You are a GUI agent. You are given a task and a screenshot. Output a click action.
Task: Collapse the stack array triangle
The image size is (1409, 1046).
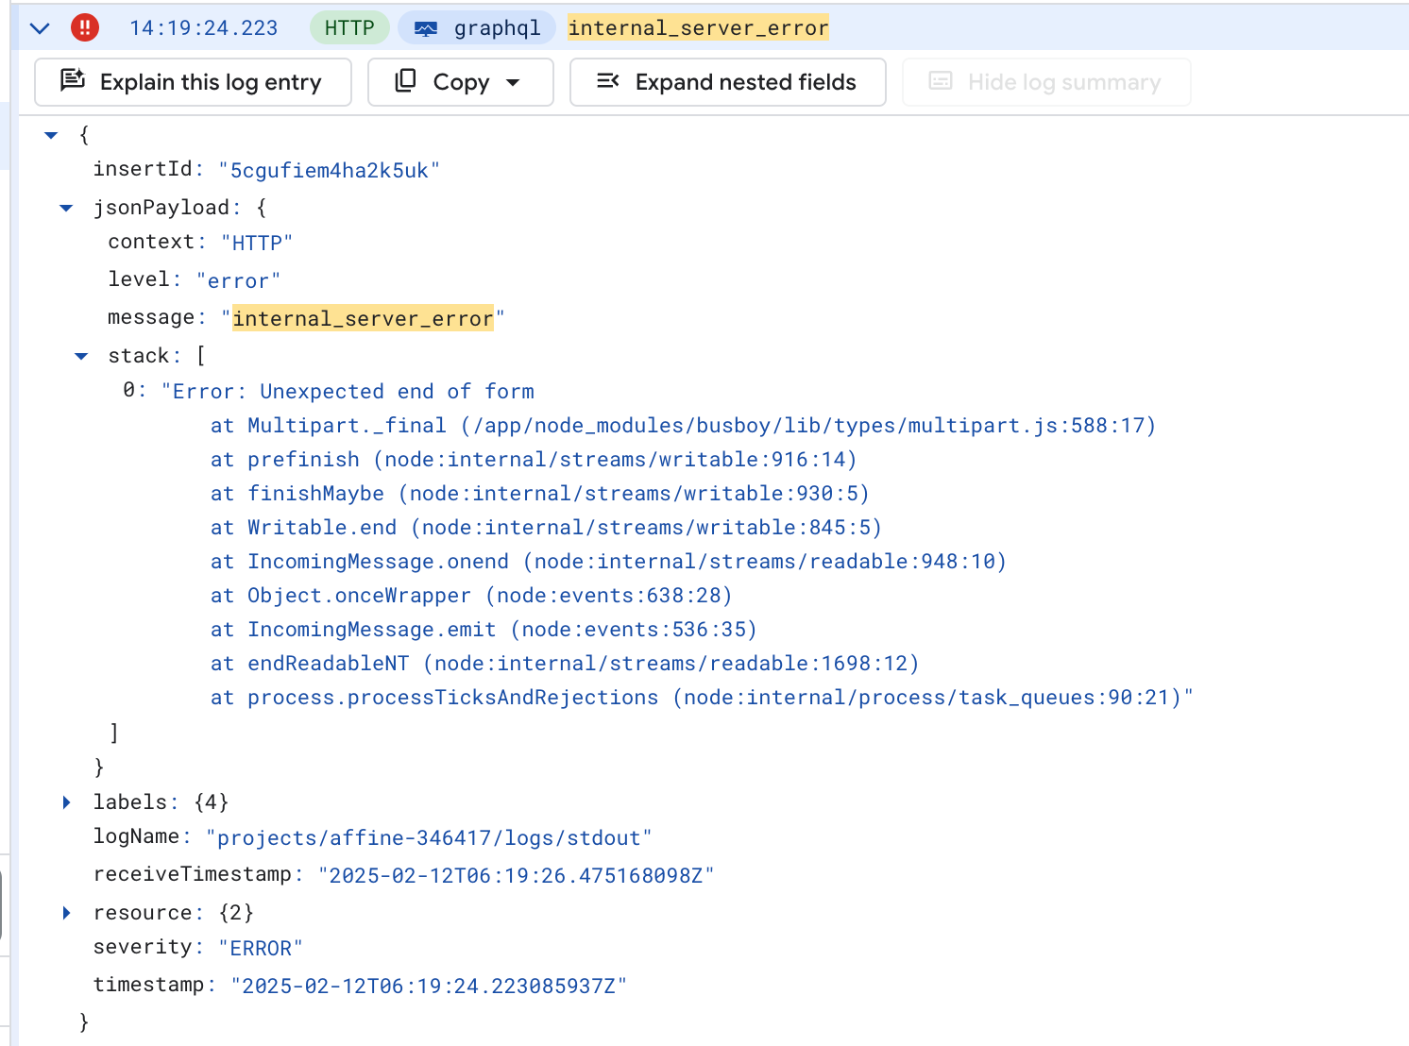click(81, 356)
